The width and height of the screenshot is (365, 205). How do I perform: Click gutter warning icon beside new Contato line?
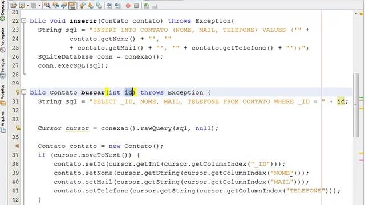coord(18,146)
